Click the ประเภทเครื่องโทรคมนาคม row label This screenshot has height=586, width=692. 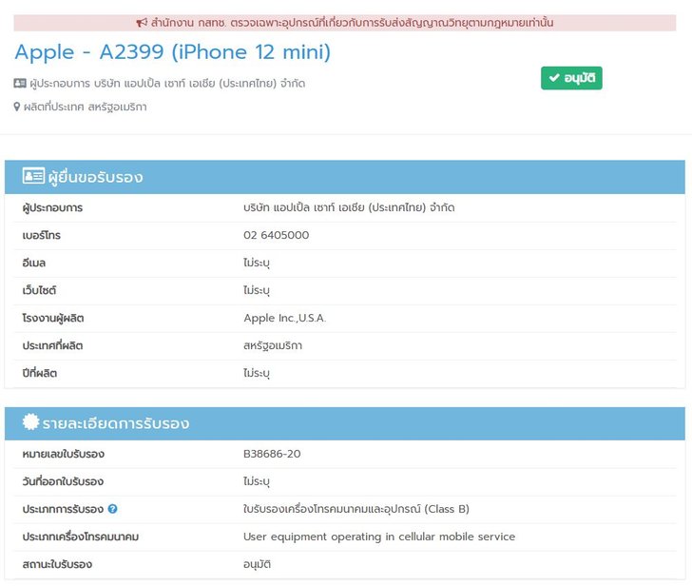(81, 537)
